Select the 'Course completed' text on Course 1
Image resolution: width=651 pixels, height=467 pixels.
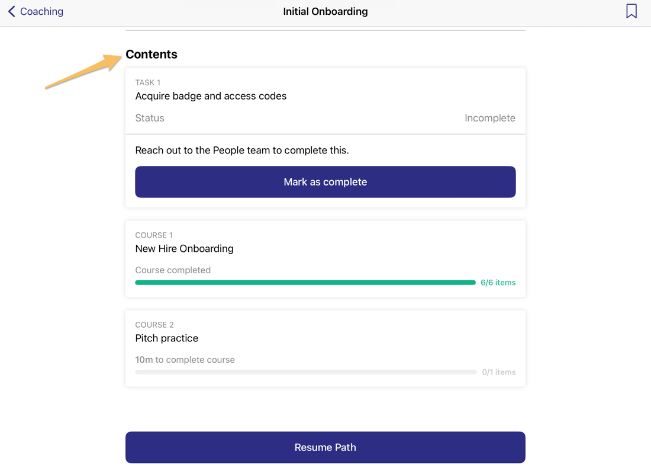(x=173, y=270)
